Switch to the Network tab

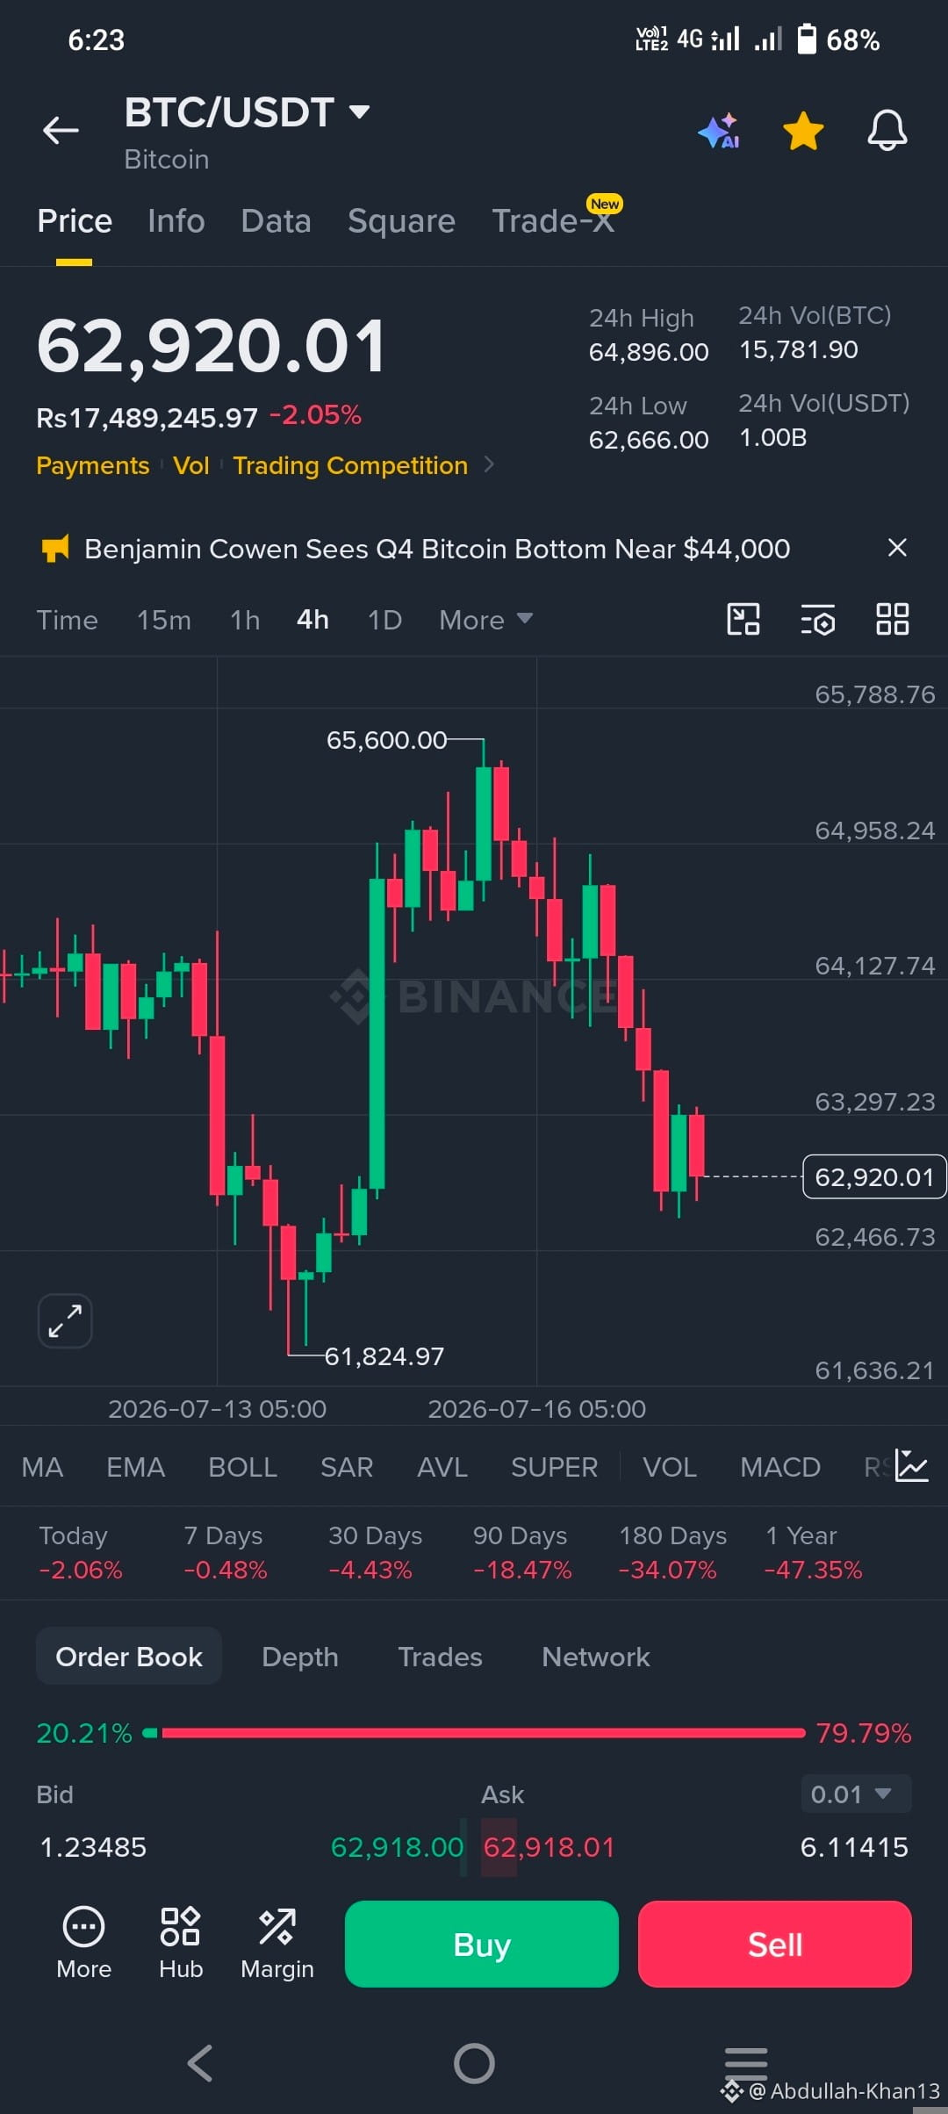[x=596, y=1657]
